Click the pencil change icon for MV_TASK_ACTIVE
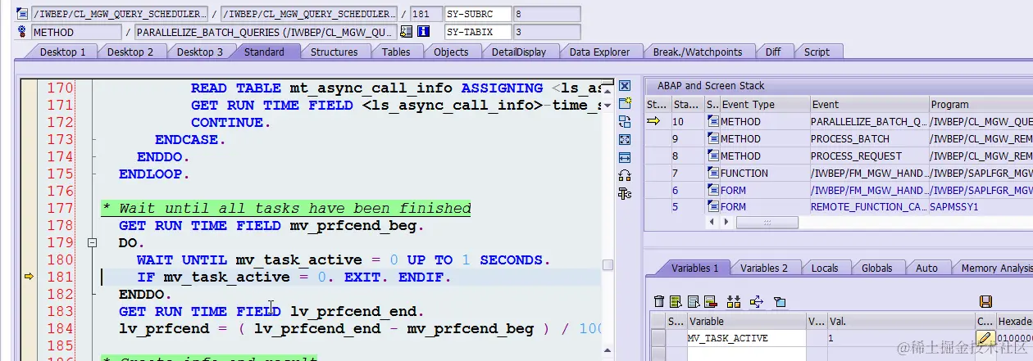Viewport: 1033px width, 361px height. pos(985,338)
